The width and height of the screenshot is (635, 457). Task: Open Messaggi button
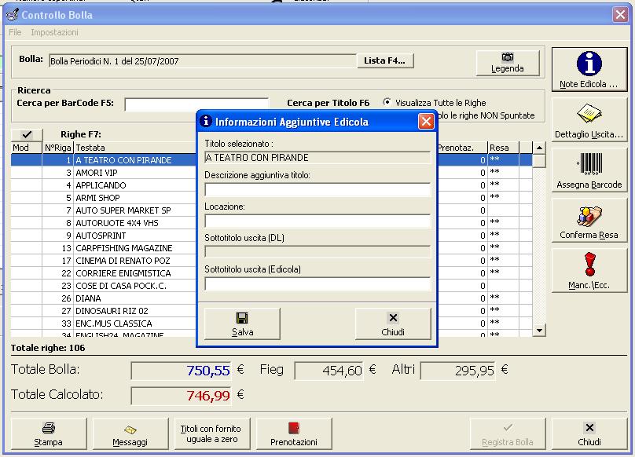pos(130,434)
